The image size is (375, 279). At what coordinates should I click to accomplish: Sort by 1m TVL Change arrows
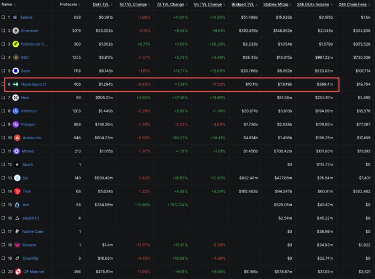(224, 4)
